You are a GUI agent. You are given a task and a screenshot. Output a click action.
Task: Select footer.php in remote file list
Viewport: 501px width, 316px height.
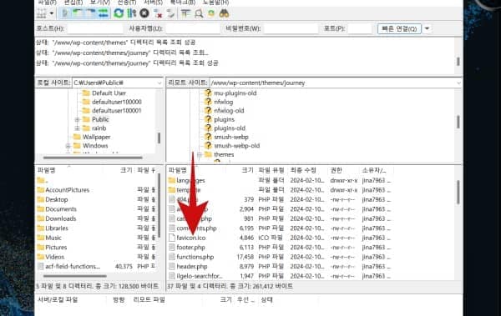190,248
